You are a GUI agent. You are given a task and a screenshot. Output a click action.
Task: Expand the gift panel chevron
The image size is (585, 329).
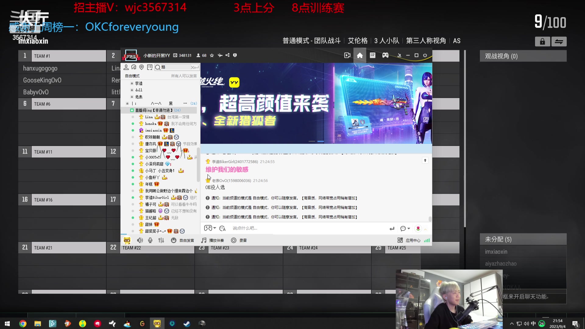click(x=426, y=229)
